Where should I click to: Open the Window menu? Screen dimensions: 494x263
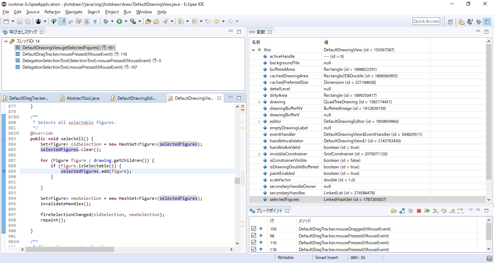click(x=144, y=12)
